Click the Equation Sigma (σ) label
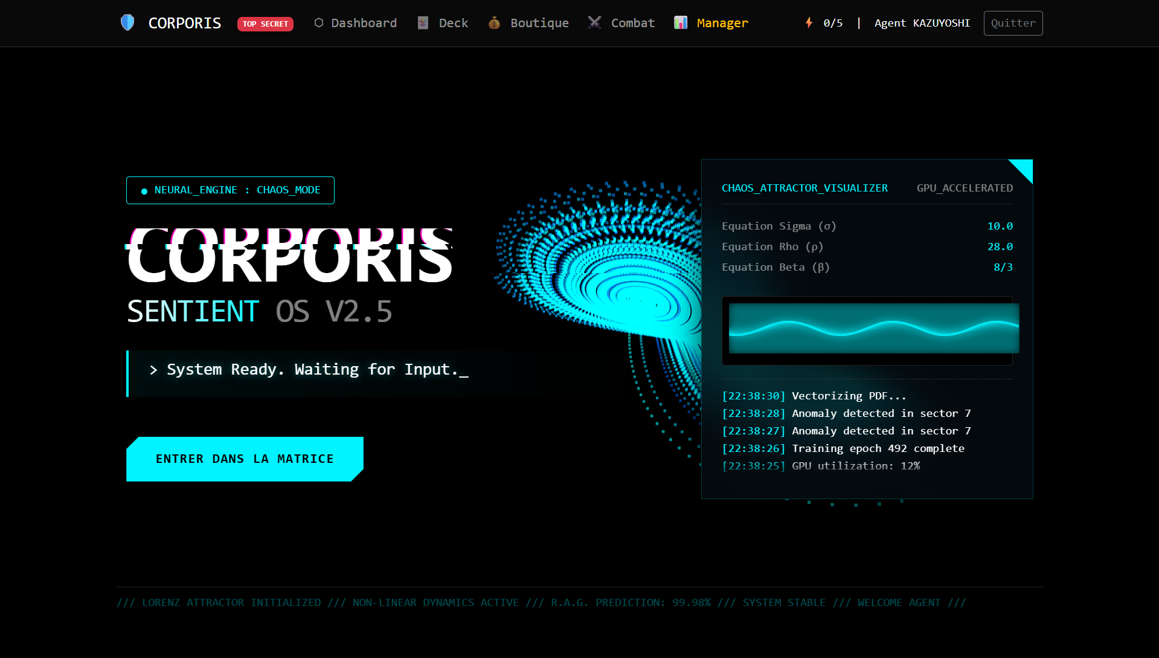1159x658 pixels. click(x=779, y=226)
